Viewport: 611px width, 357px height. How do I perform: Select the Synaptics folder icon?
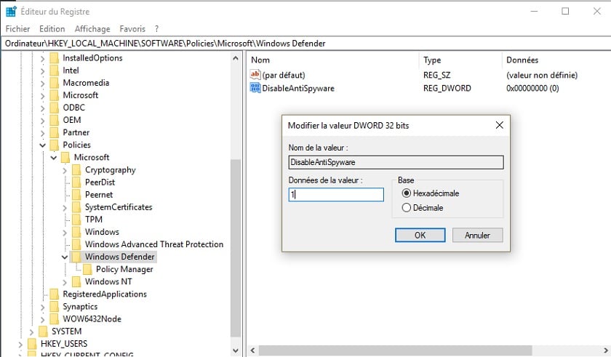54,307
